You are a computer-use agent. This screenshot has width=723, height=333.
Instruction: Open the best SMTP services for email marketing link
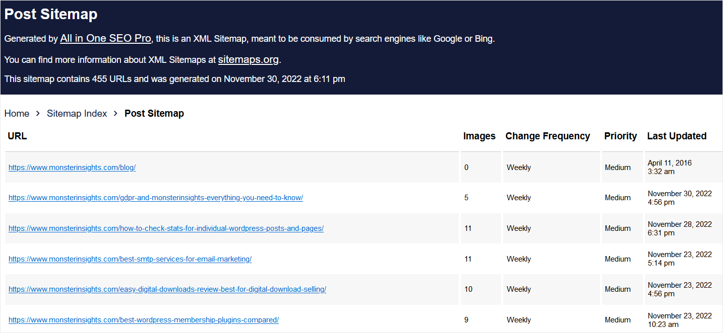tap(130, 259)
